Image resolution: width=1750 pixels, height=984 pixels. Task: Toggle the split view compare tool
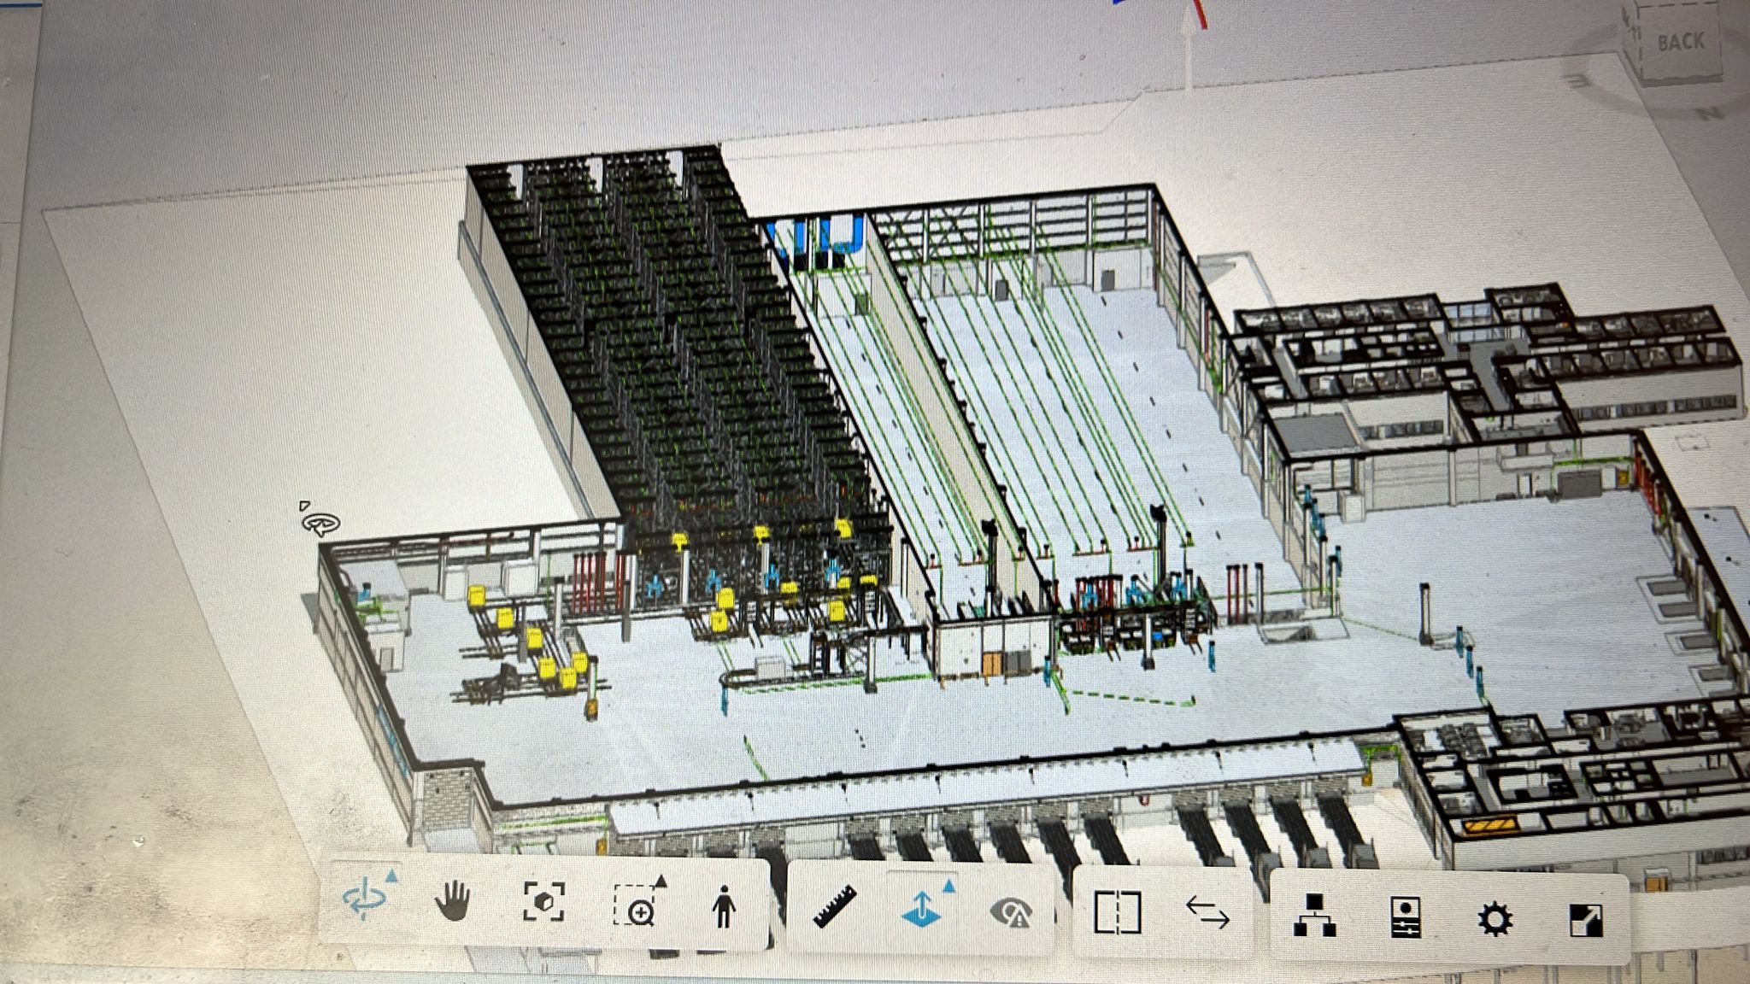coord(1118,912)
